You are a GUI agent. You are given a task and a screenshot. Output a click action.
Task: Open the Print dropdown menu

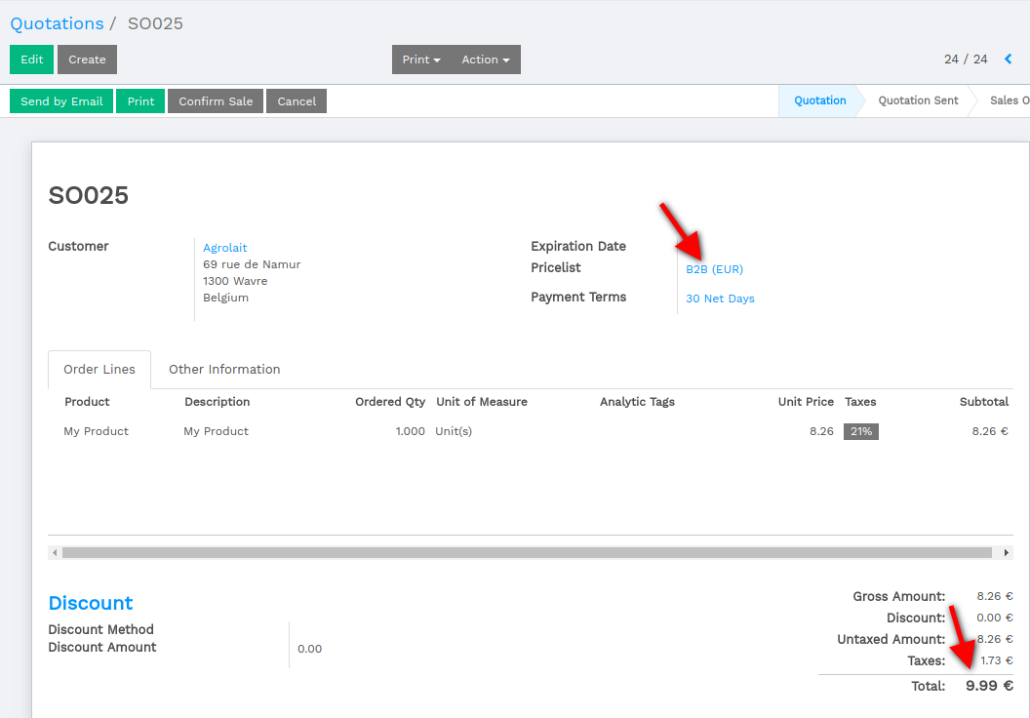pos(421,60)
